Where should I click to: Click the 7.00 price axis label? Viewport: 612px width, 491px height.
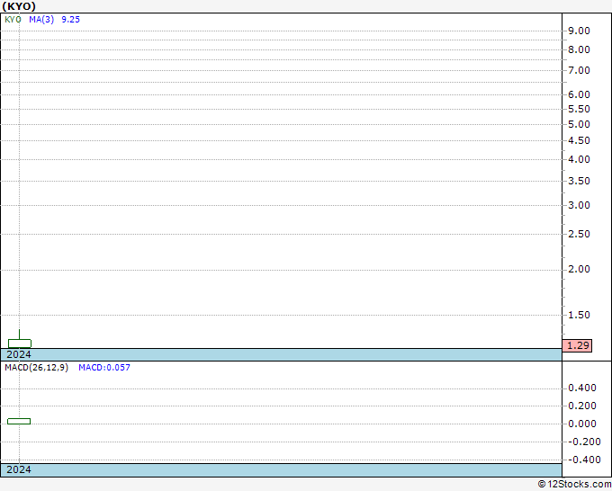tap(579, 70)
